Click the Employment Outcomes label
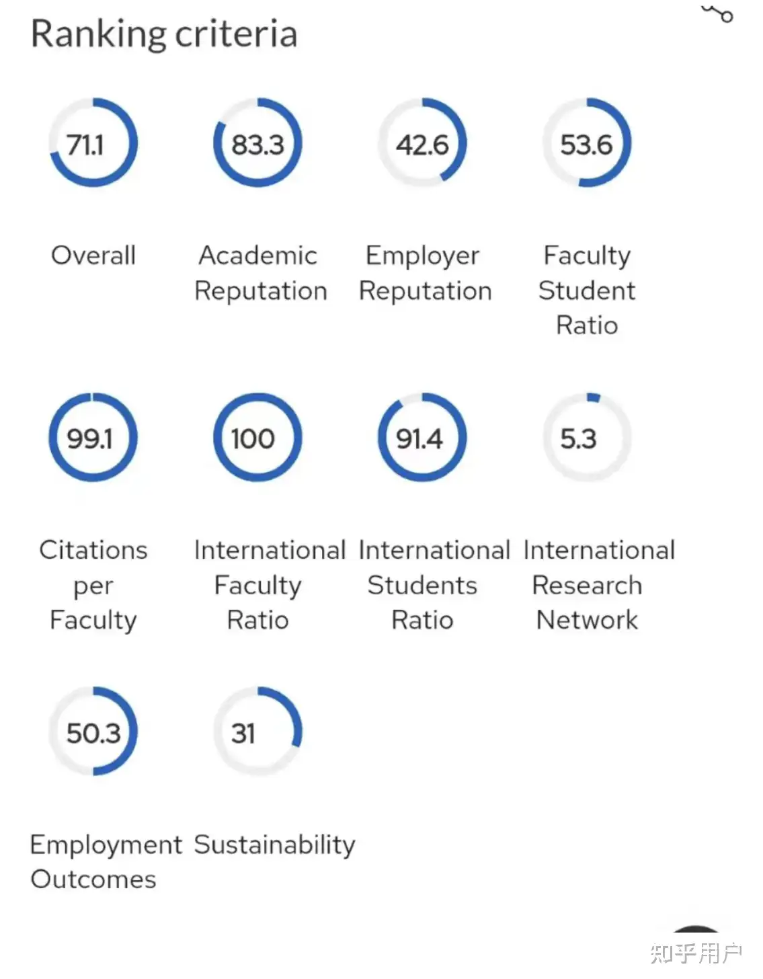Viewport: 763px width, 979px height. tap(106, 862)
